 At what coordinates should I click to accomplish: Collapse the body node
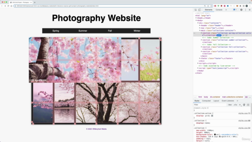(196, 21)
